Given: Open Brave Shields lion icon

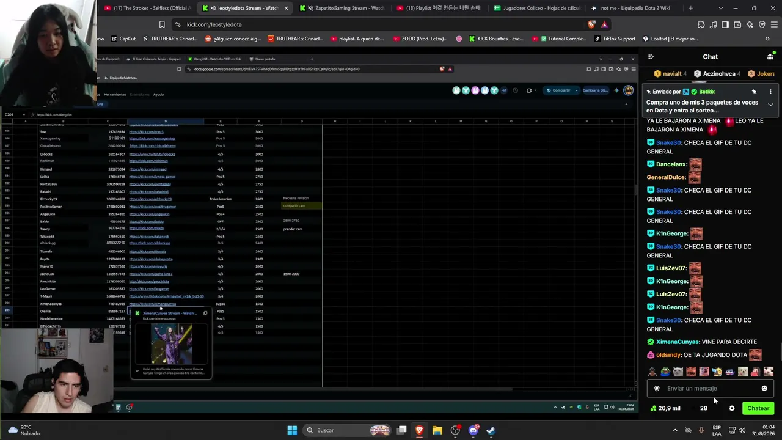Looking at the screenshot, I should 591,24.
